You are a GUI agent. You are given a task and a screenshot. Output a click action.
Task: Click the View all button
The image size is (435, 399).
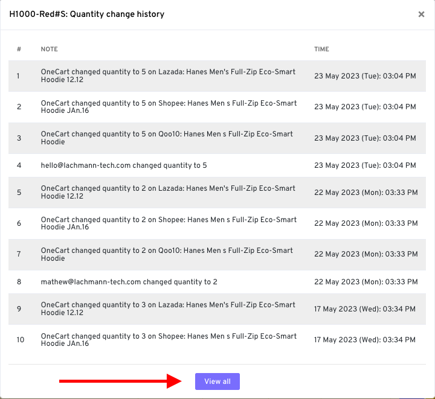pyautogui.click(x=217, y=381)
